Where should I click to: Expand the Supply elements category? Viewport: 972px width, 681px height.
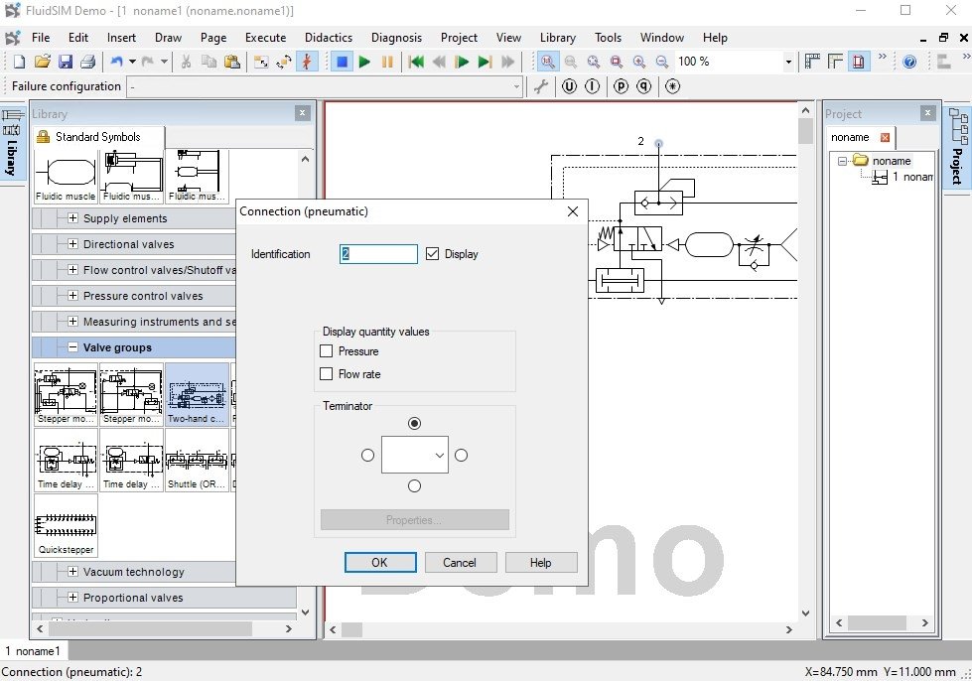pos(72,218)
